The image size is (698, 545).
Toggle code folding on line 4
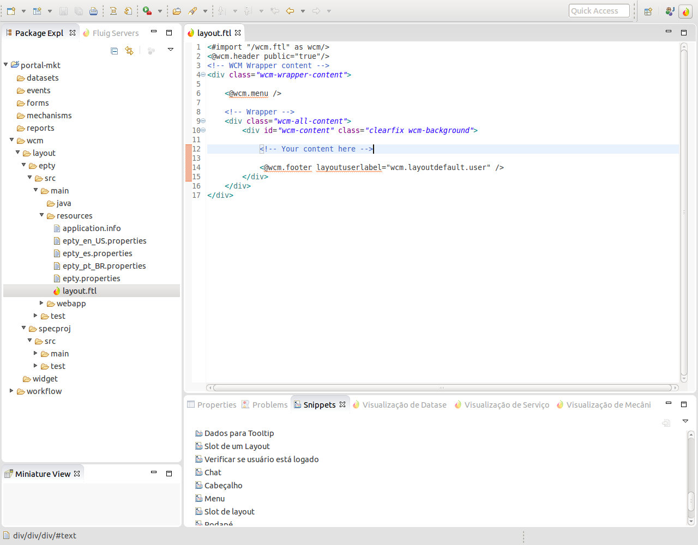pos(203,75)
